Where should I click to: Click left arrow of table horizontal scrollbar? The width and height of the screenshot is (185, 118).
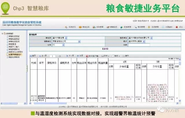30,103
